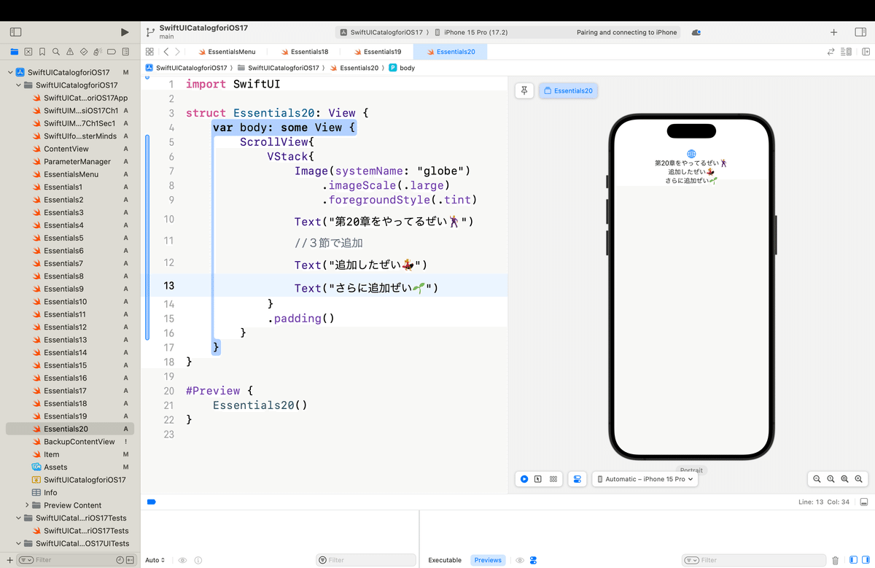
Task: Collapse the SwiftUICatalogforiOS17 project root
Action: click(10, 72)
